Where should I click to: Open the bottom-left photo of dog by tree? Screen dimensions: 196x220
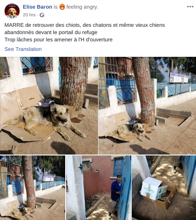[x=32, y=188]
